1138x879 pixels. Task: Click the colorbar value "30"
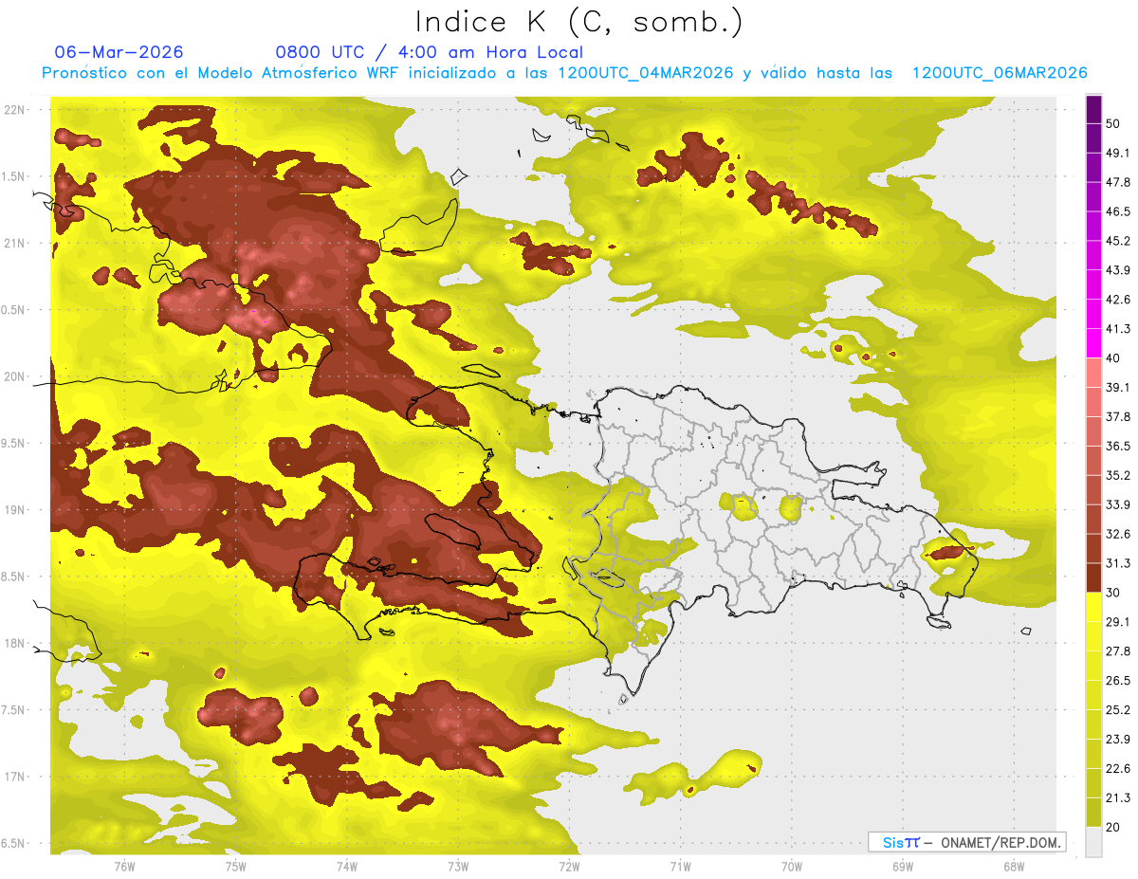pyautogui.click(x=1112, y=593)
